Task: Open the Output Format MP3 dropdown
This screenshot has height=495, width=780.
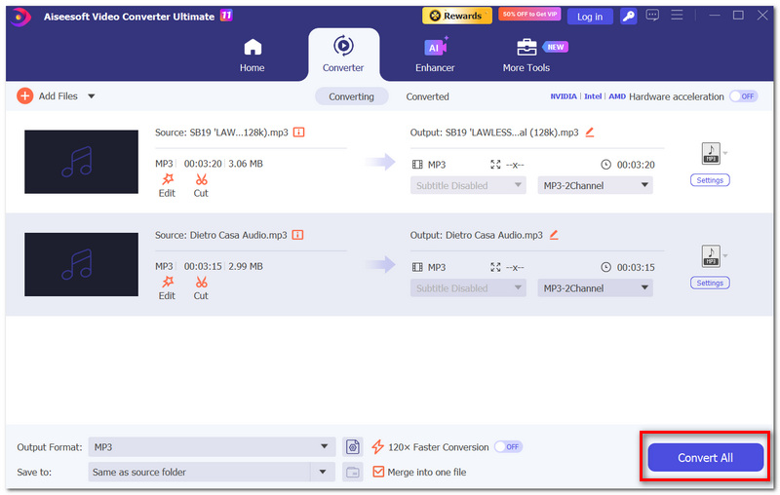Action: [x=212, y=447]
